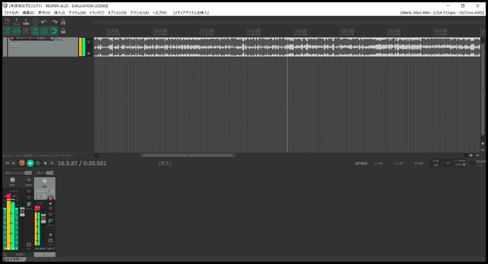This screenshot has width=488, height=264.
Task: Open the master Route button
Action: click(x=29, y=204)
